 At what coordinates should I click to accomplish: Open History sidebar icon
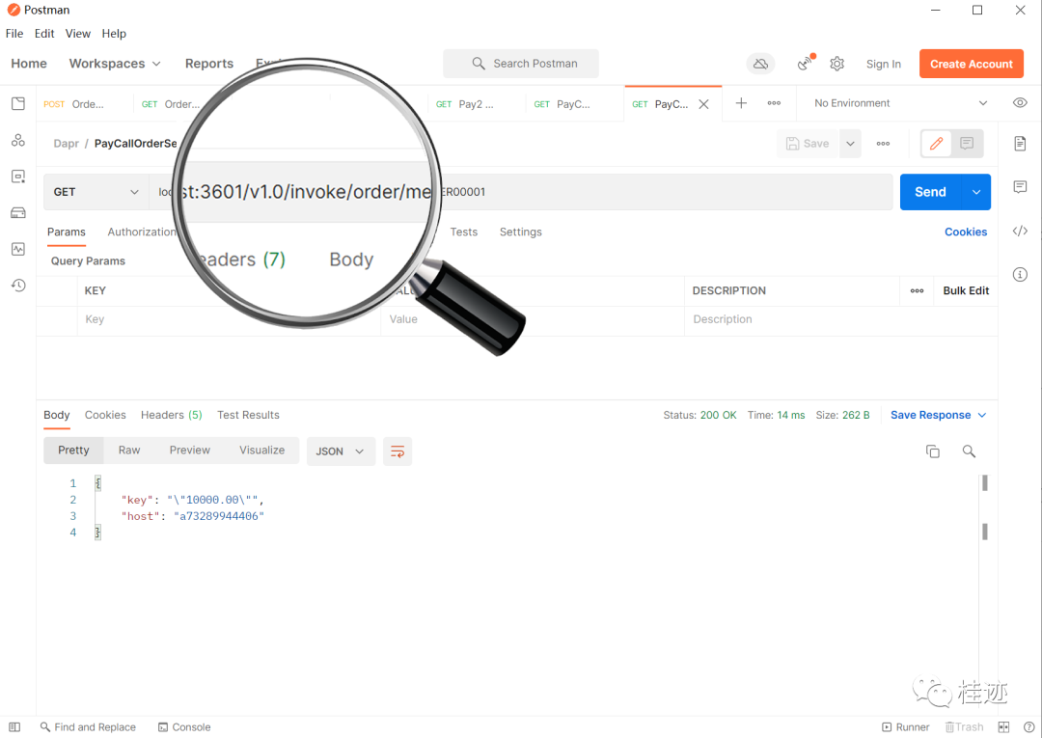pos(18,286)
